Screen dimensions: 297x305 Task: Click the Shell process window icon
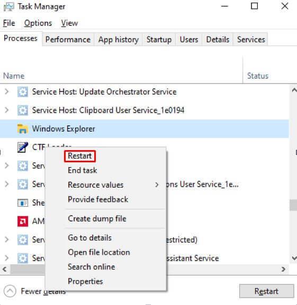tap(23, 203)
